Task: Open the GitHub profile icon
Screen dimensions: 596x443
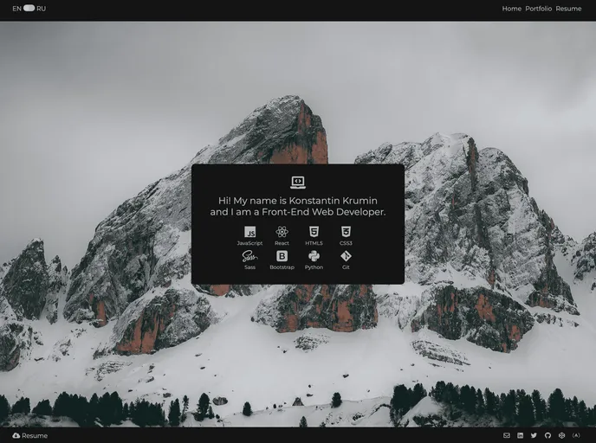Action: [547, 435]
